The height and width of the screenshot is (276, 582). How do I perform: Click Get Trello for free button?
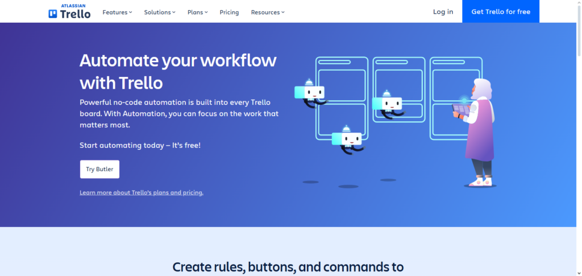point(501,11)
